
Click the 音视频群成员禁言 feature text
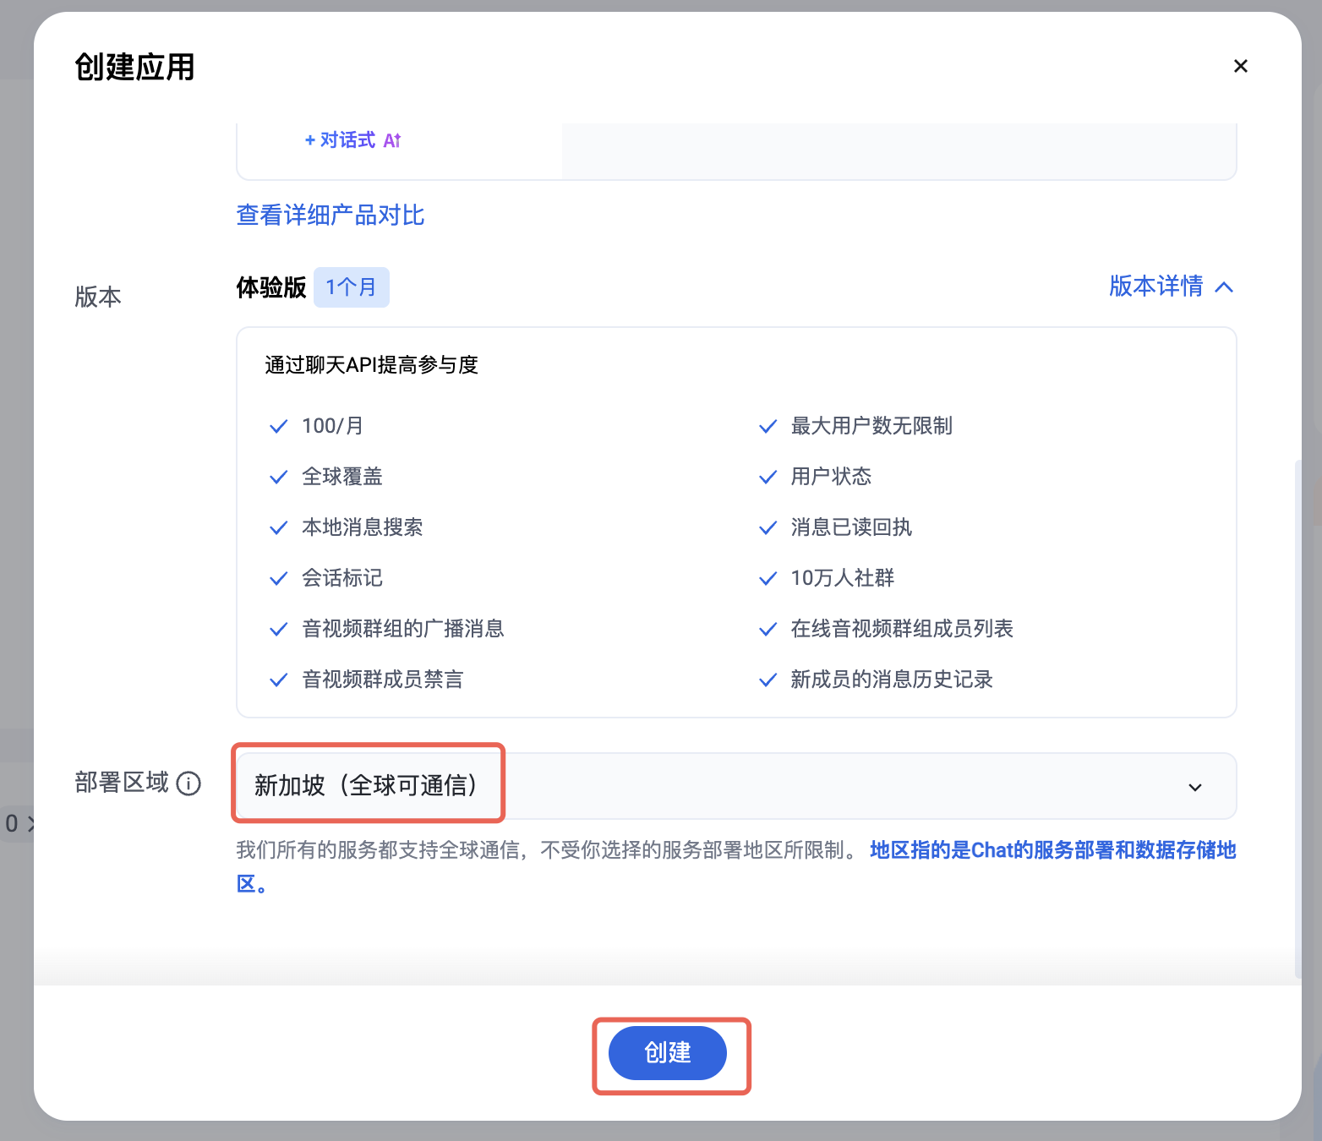(383, 680)
